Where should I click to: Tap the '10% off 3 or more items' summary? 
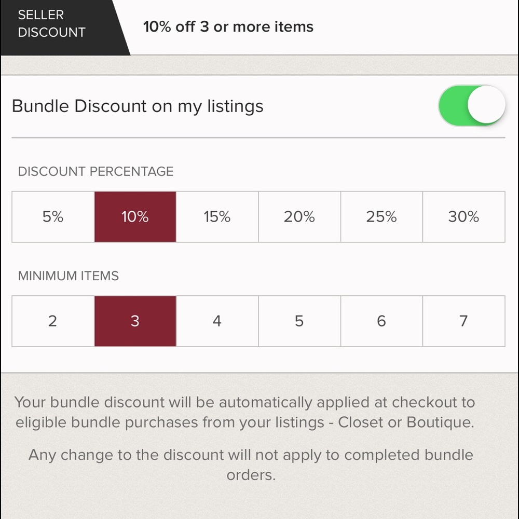(x=228, y=26)
